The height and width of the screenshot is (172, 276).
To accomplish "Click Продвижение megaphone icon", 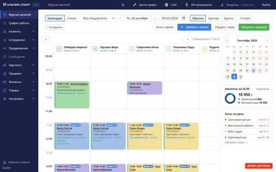I will [x=5, y=48].
